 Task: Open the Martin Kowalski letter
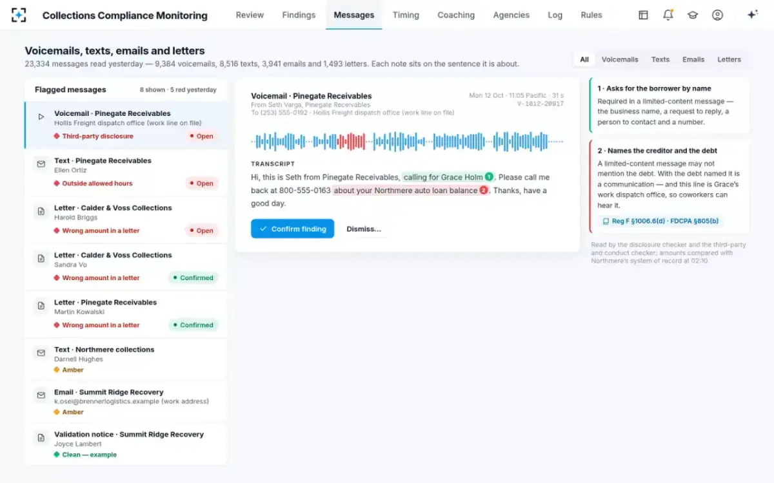click(x=126, y=314)
